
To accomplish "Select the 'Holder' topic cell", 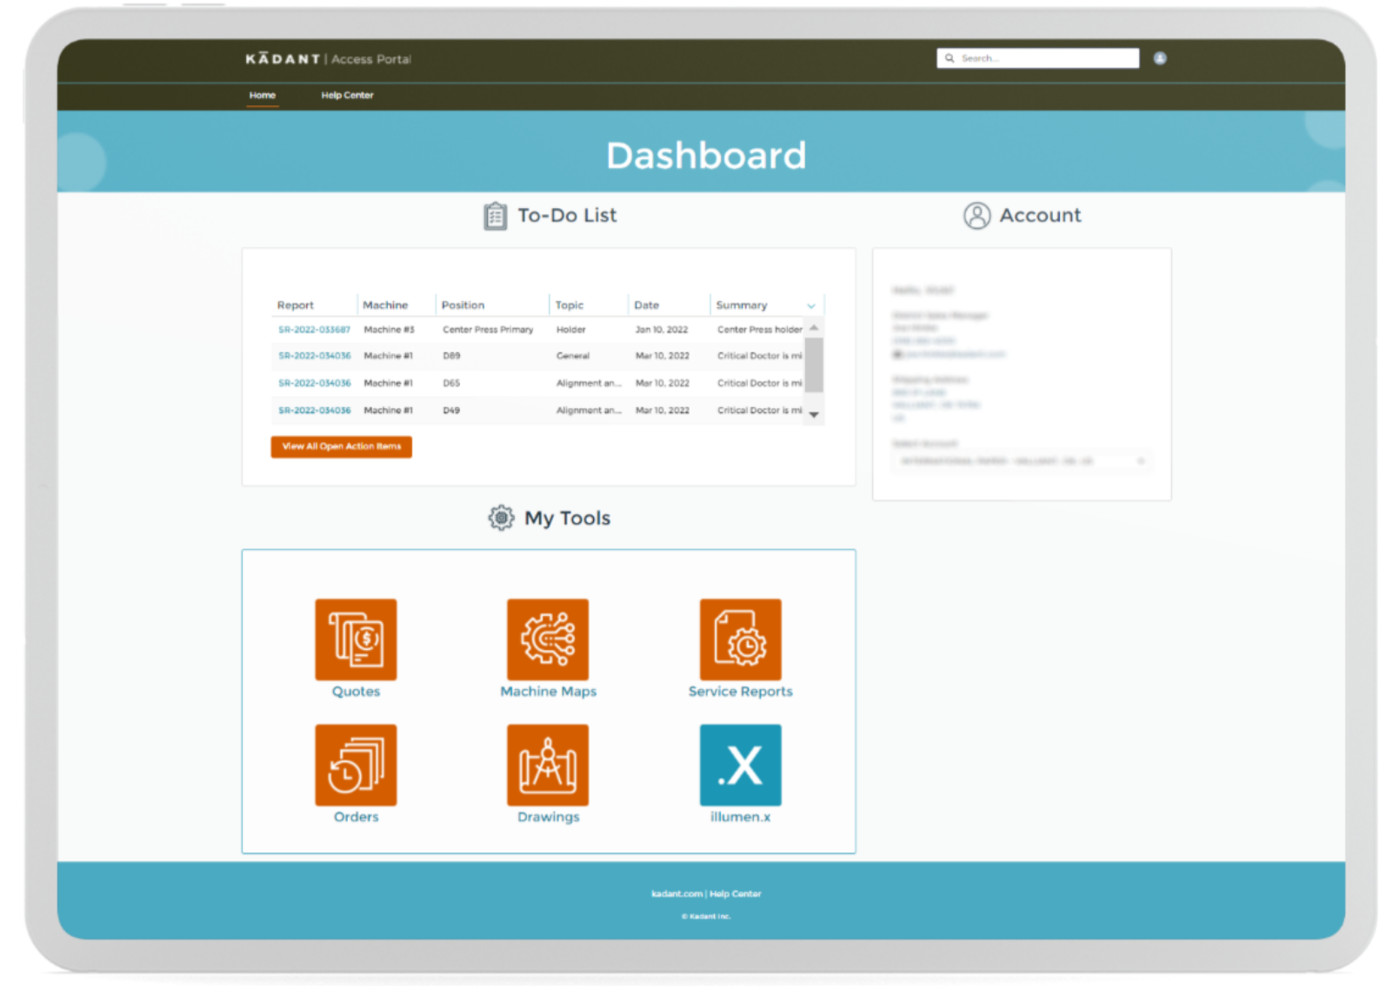I will pyautogui.click(x=570, y=330).
